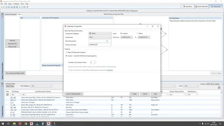Open the Component dropdown set to Valve

tap(100, 37)
